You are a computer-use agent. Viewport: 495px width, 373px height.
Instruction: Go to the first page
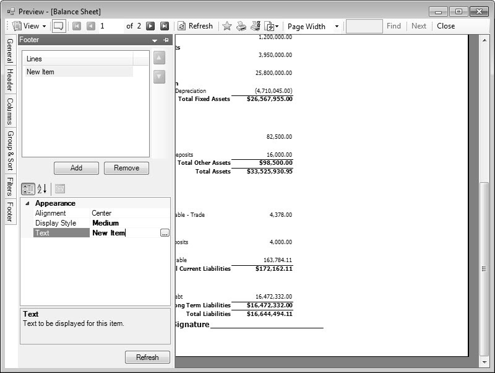point(77,26)
